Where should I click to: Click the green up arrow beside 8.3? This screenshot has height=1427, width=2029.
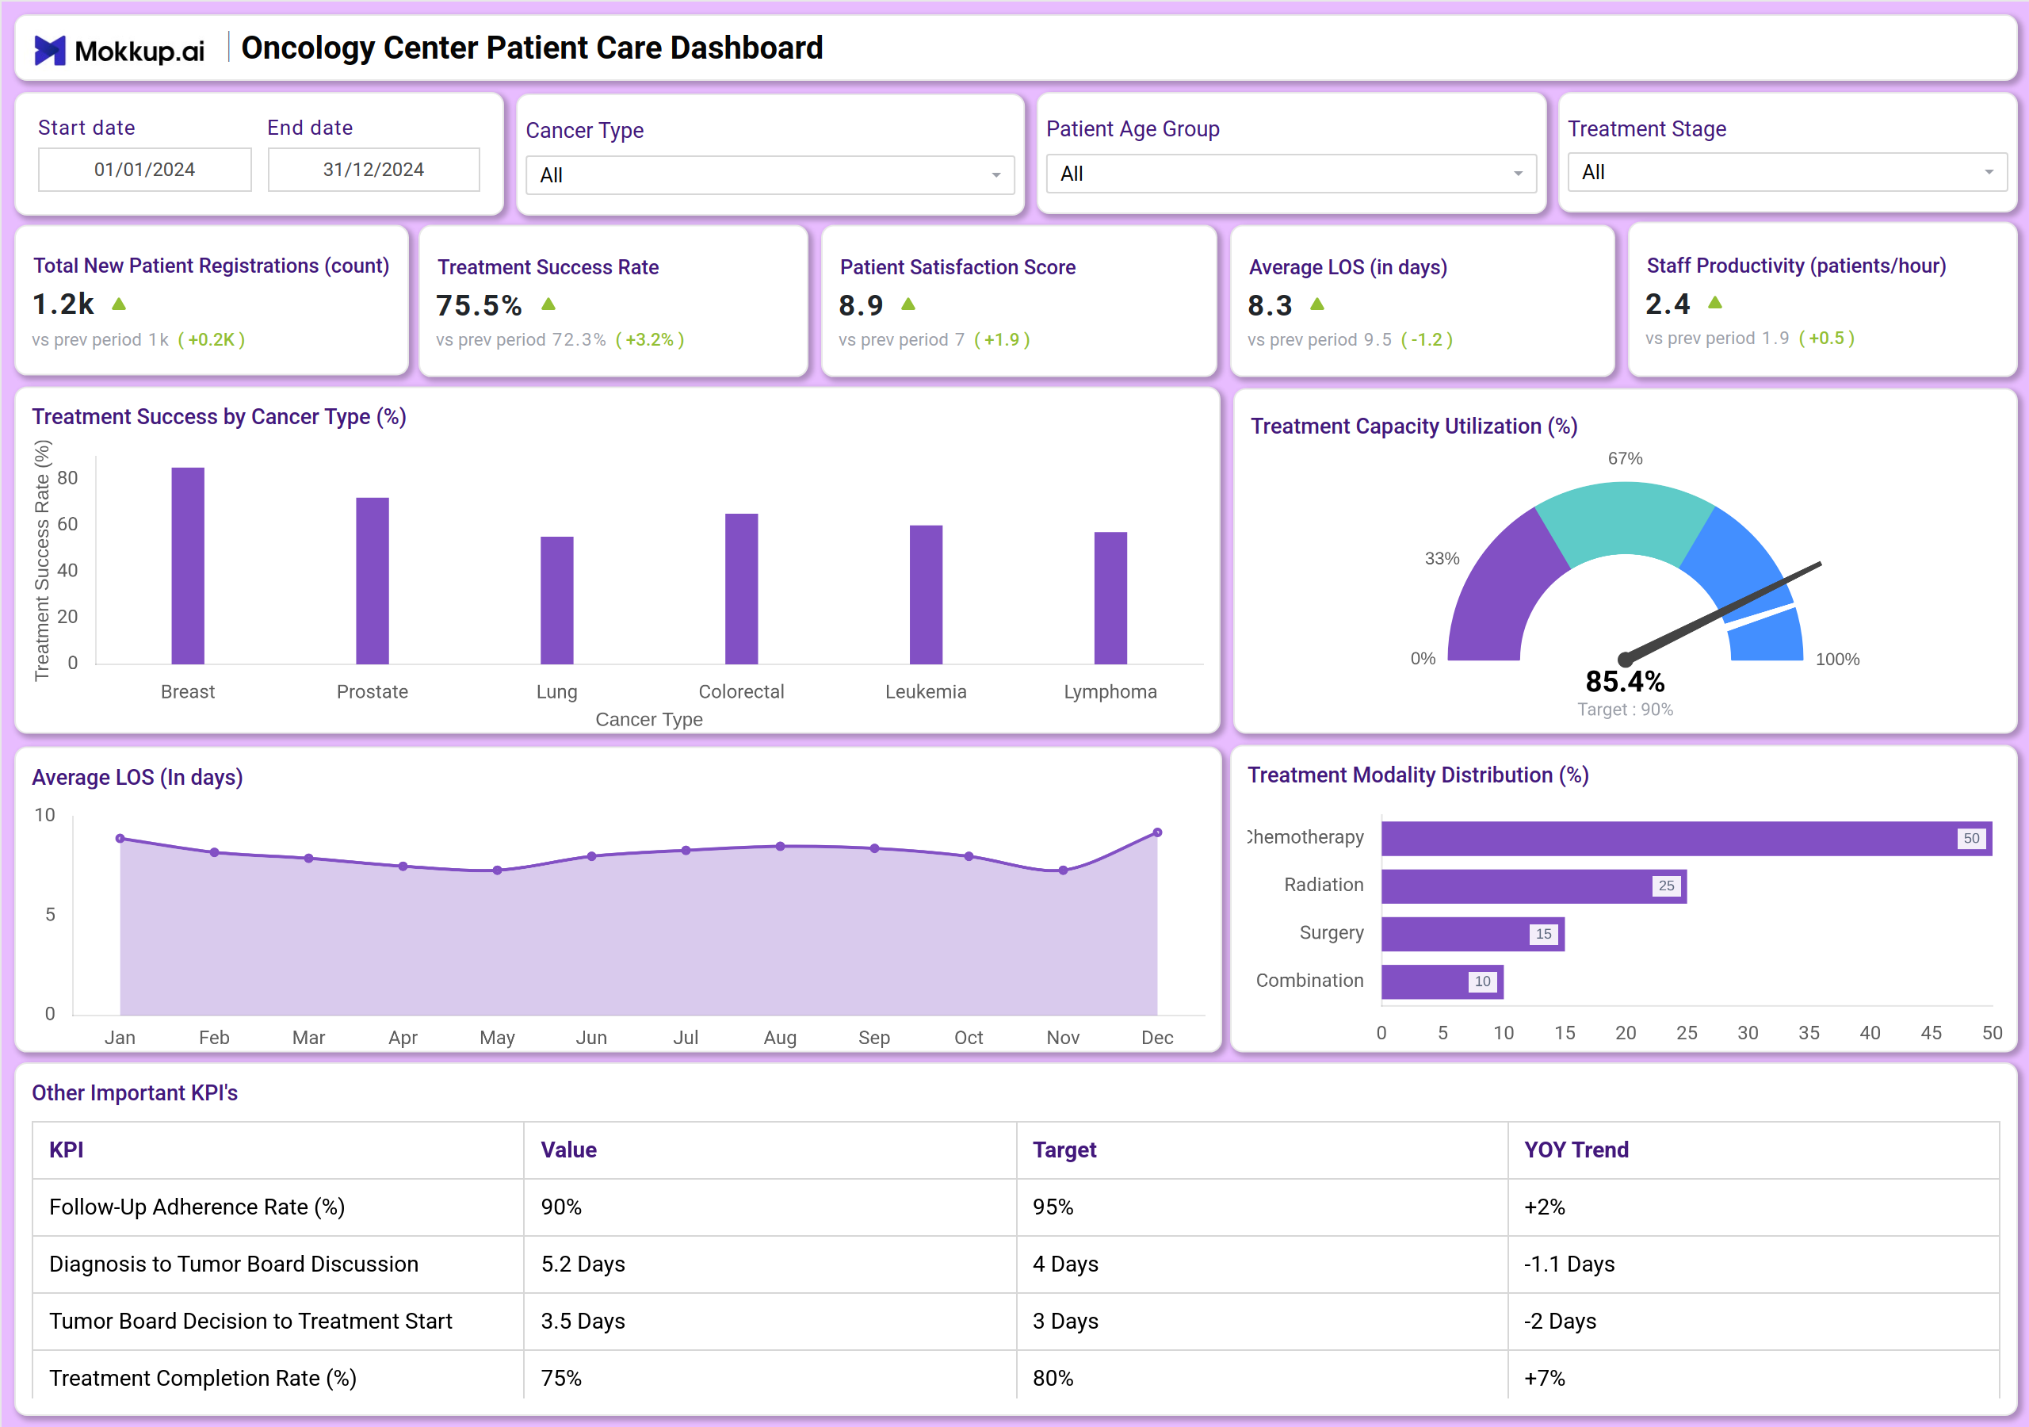[1317, 304]
